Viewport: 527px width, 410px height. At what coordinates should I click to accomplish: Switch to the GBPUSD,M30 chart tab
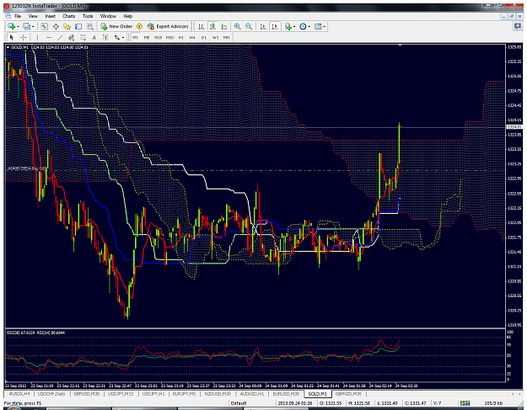coord(86,394)
